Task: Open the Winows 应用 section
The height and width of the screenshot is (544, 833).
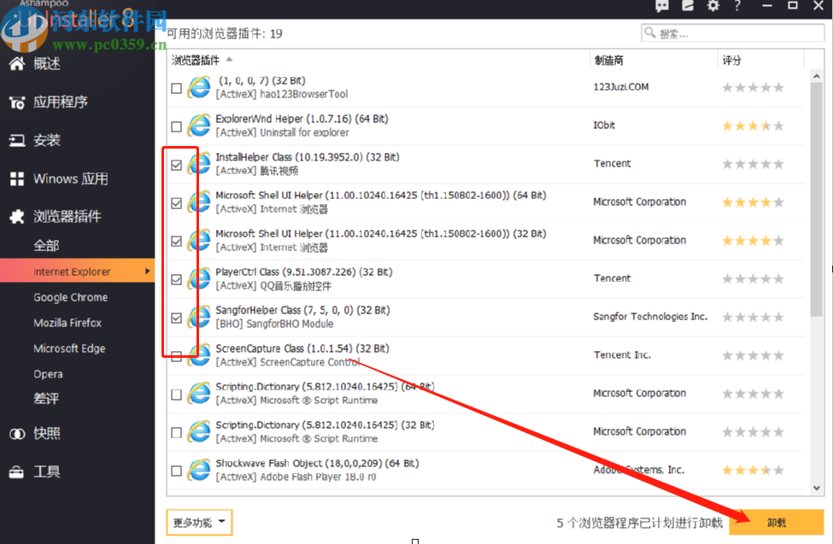Action: [x=58, y=179]
